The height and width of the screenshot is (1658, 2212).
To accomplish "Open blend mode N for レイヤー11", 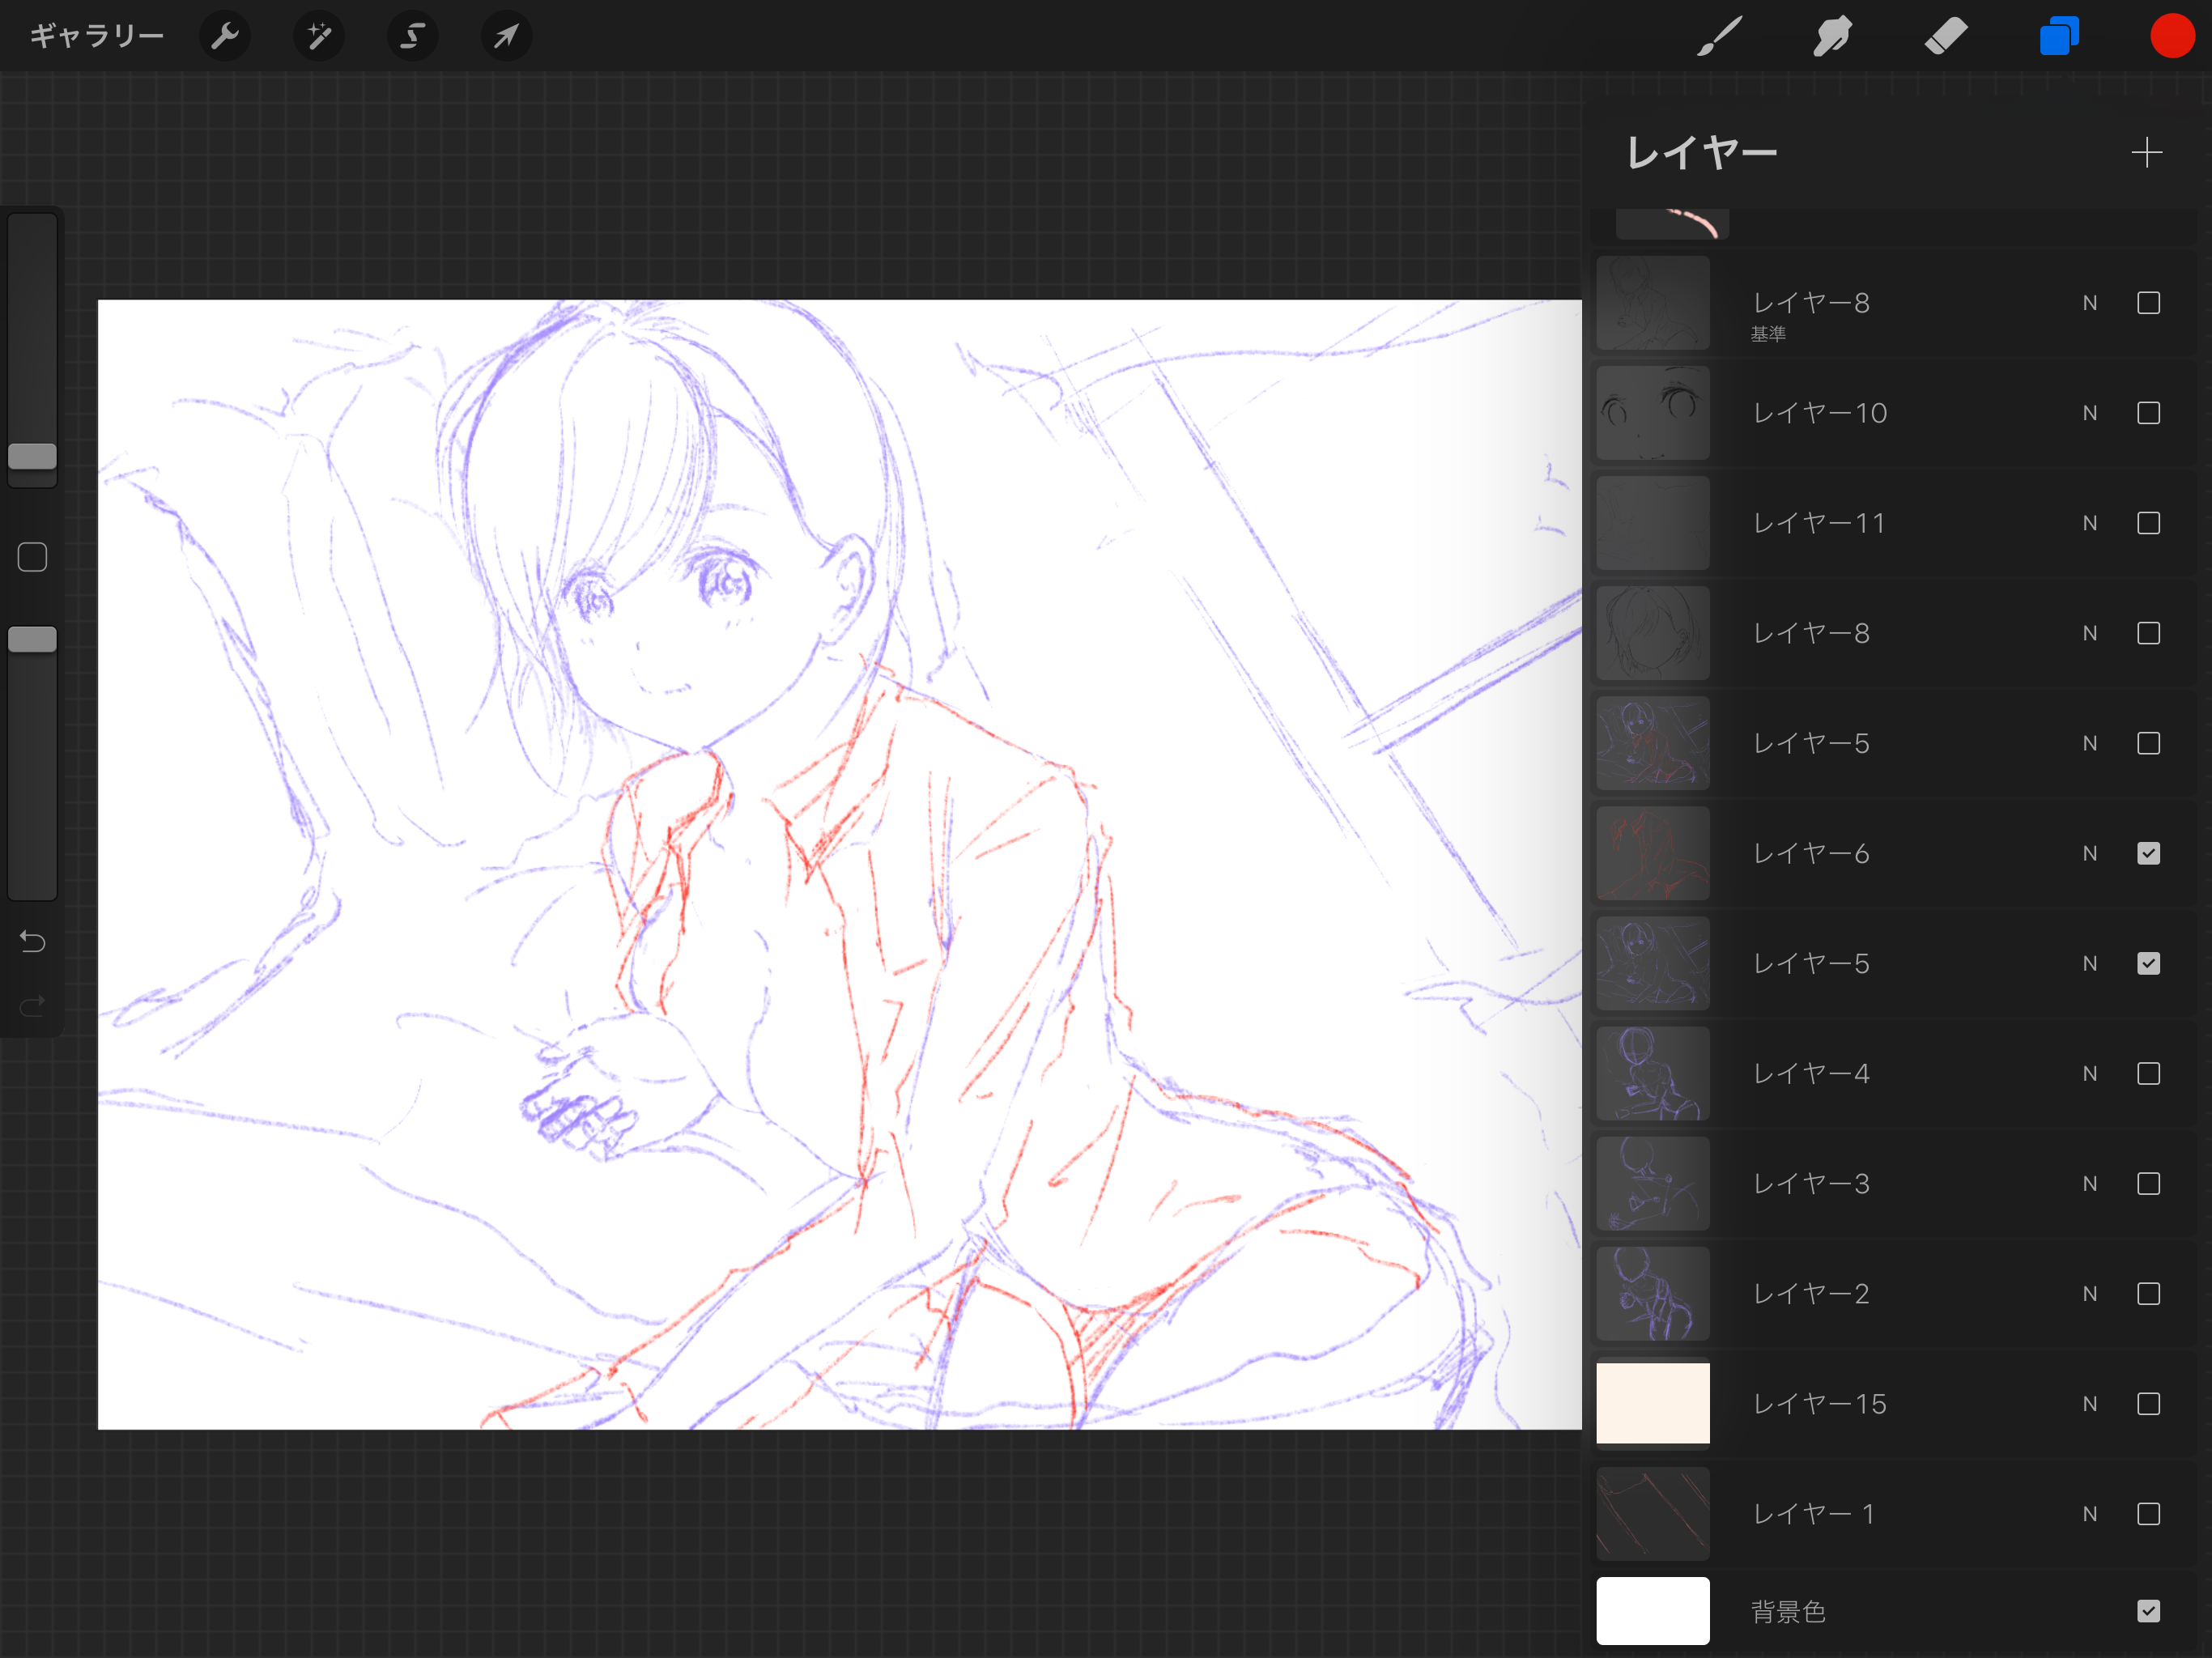I will point(2090,523).
